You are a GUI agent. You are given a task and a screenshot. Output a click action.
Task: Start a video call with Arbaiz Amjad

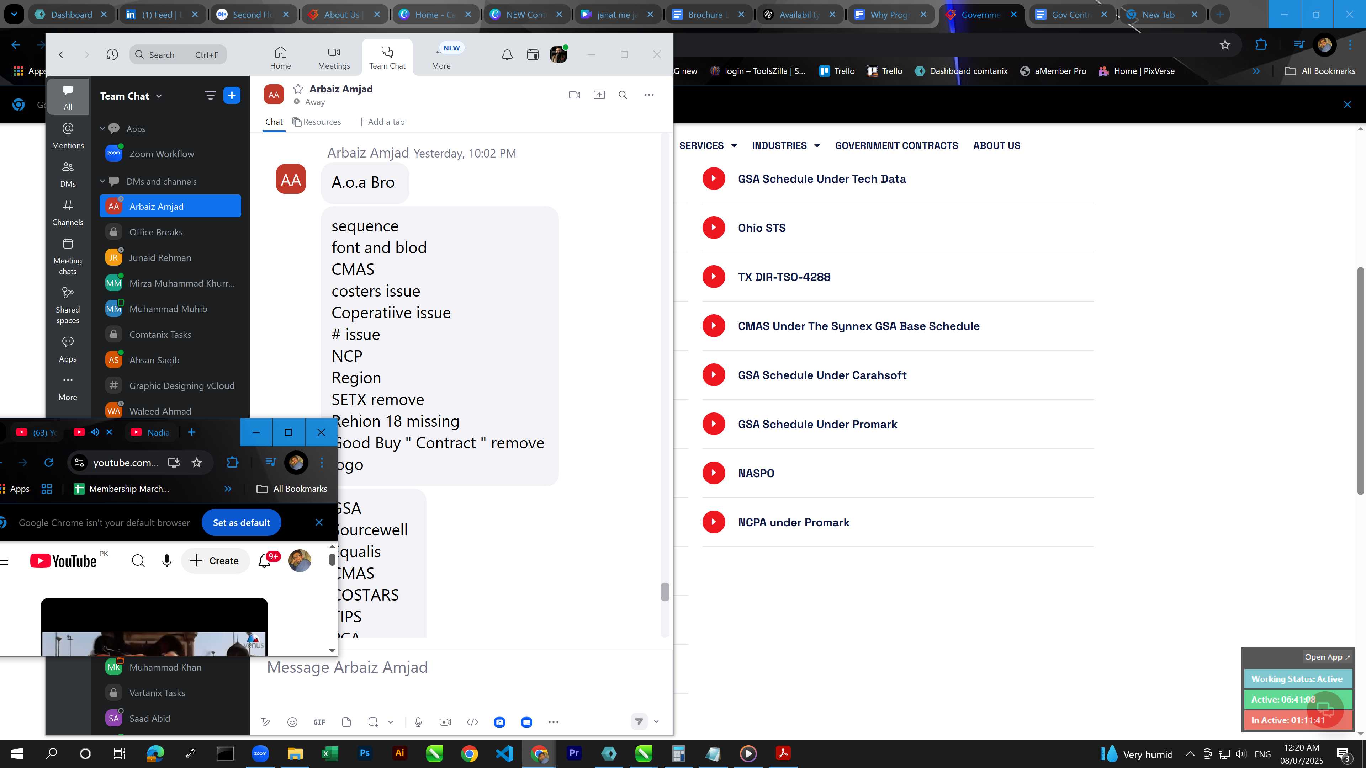point(574,95)
